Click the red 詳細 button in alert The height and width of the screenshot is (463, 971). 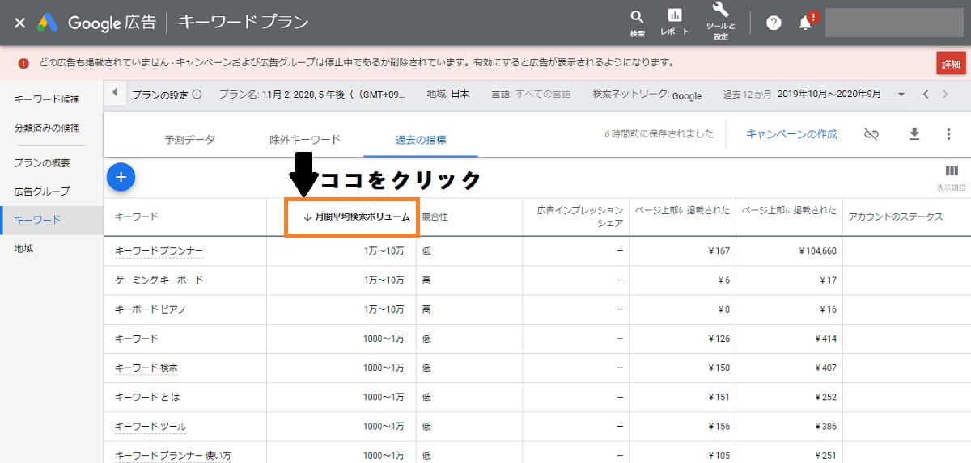tap(950, 64)
